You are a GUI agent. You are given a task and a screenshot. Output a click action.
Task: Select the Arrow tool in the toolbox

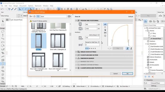pyautogui.click(x=3, y=21)
